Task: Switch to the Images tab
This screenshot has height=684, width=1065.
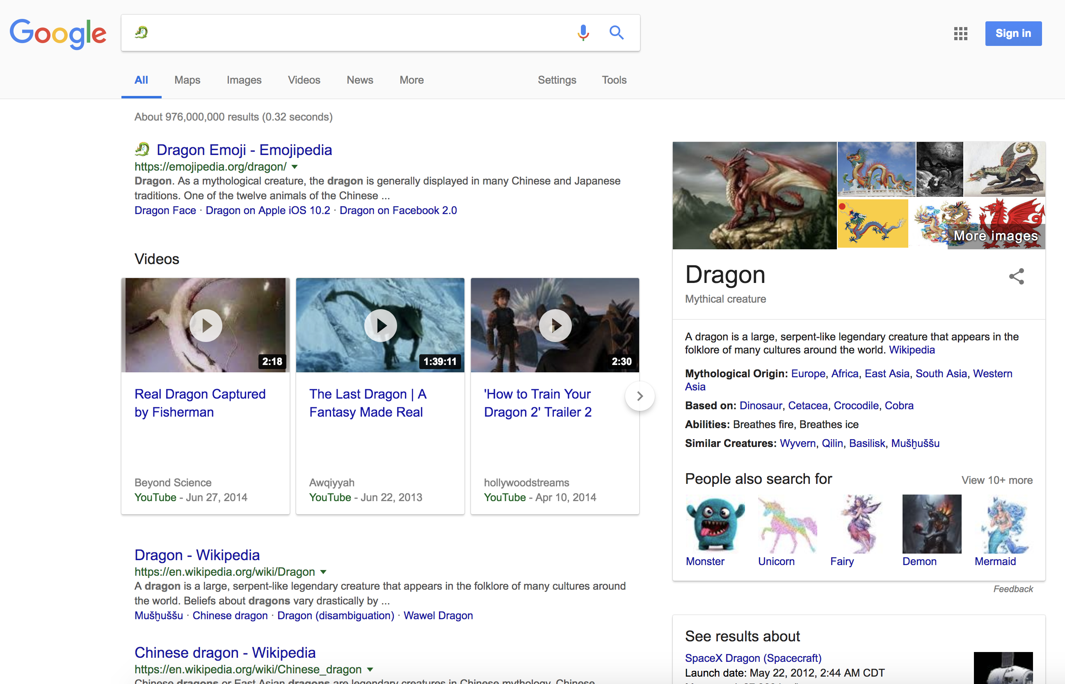Action: coord(244,80)
